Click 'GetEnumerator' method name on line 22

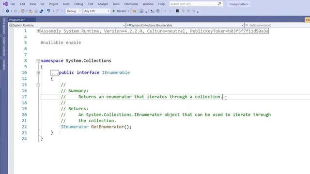(108, 127)
